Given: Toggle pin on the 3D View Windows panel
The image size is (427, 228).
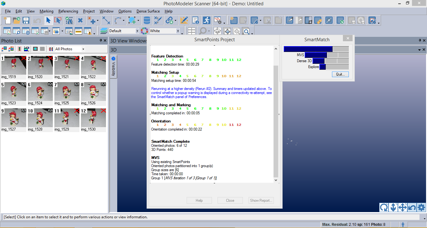Looking at the screenshot, I should coord(420,41).
